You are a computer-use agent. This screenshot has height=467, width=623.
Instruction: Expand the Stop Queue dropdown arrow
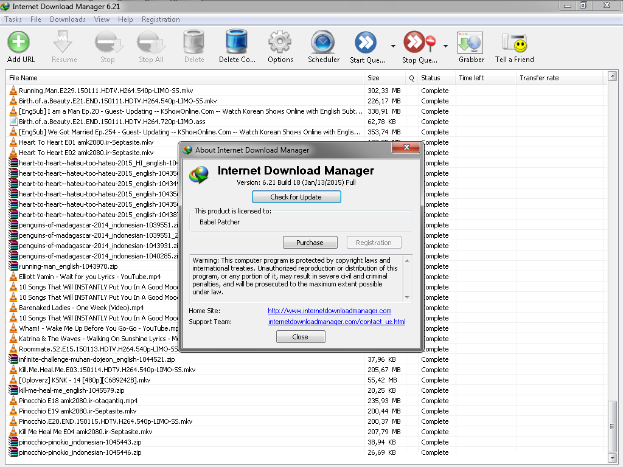click(445, 46)
